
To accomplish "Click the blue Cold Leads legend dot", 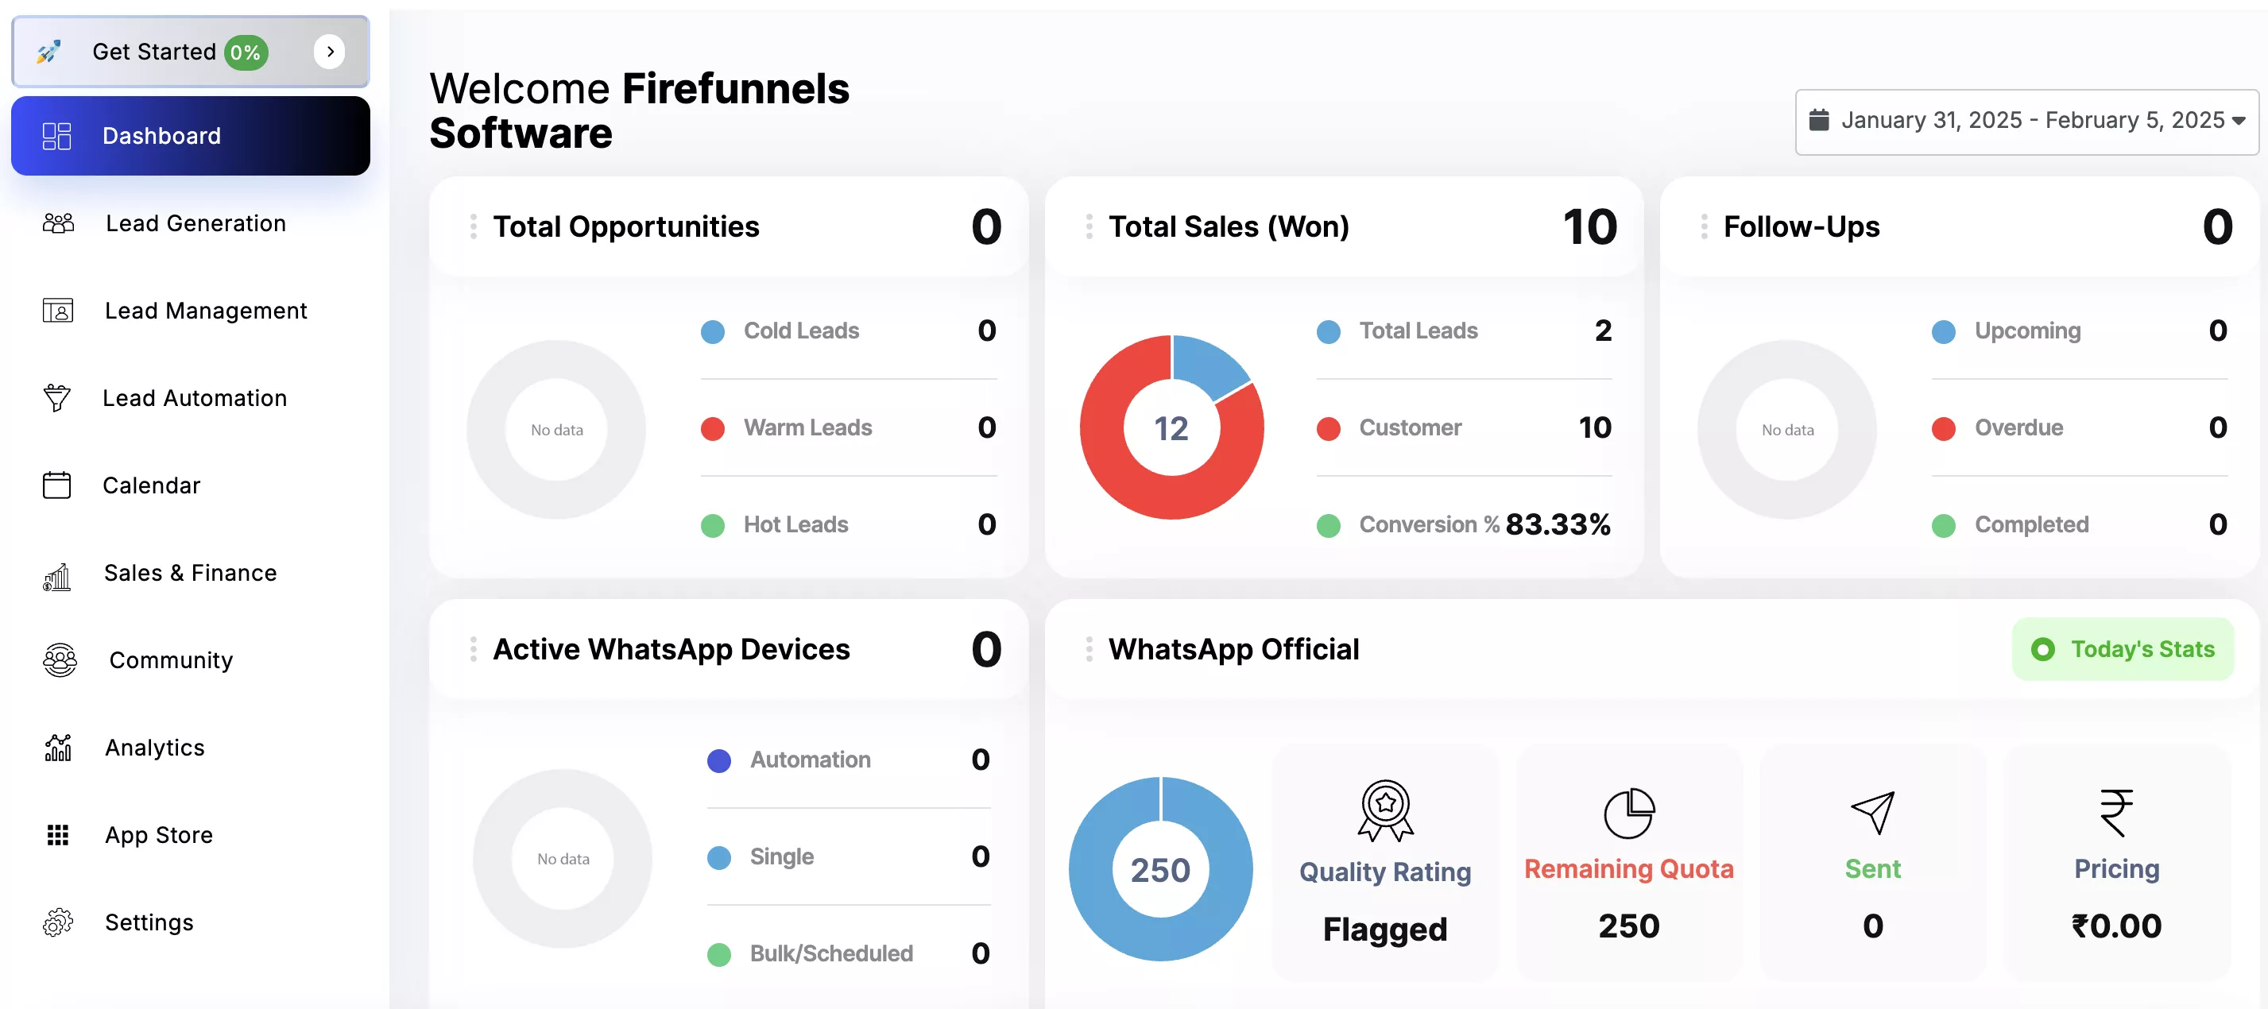I will click(712, 332).
